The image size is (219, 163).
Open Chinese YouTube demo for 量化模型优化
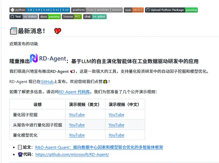[116, 135]
